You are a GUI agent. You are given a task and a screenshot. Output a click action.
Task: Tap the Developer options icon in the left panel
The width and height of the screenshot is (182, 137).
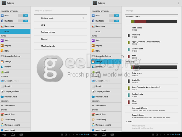pos(2,125)
